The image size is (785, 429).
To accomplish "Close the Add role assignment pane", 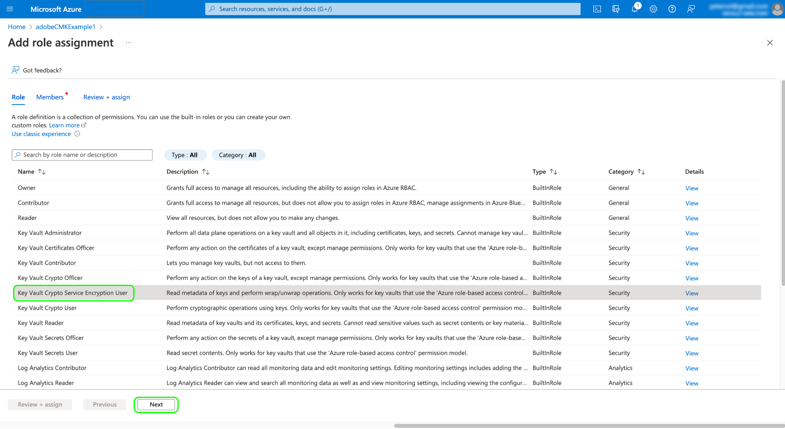I will (x=770, y=43).
